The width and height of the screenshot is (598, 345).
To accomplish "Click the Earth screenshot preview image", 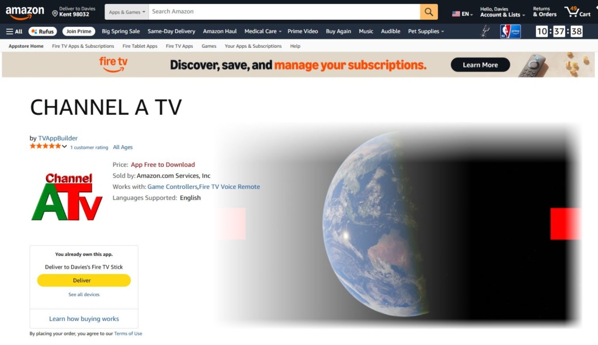I will point(398,225).
